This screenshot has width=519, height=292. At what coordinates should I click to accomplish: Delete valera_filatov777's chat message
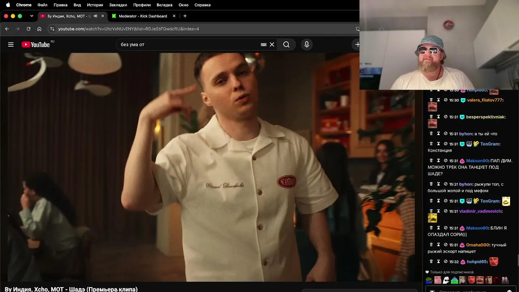pyautogui.click(x=431, y=100)
